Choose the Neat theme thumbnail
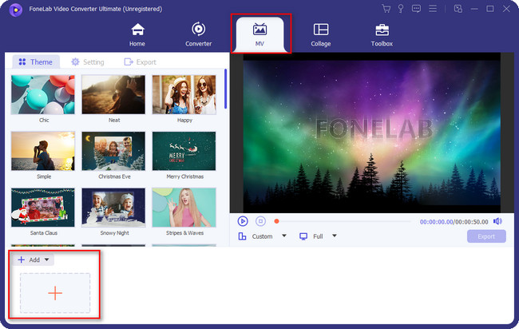 [x=113, y=95]
